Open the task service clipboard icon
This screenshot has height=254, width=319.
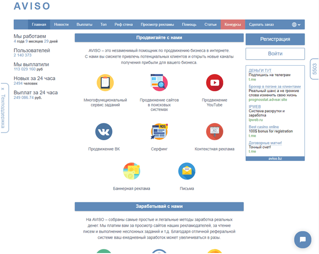105,83
